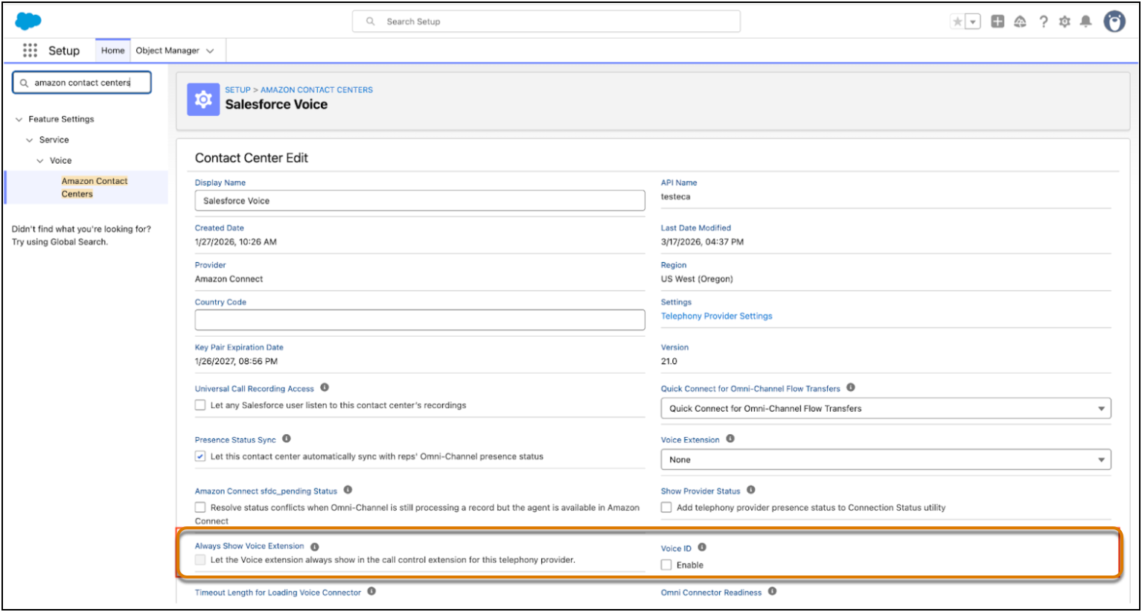The width and height of the screenshot is (1142, 612).
Task: Uncheck the Presence Status Sync checkbox
Action: point(200,456)
